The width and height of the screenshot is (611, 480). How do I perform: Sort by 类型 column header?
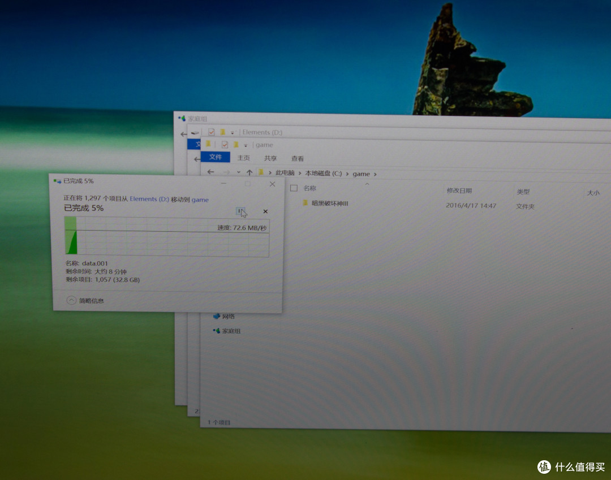523,192
